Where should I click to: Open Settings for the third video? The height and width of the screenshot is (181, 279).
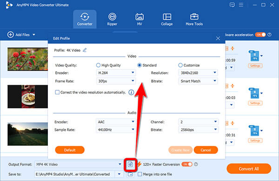pyautogui.click(x=255, y=141)
